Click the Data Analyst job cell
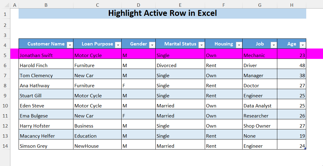Image resolution: width=323 pixels, height=166 pixels. (260, 106)
